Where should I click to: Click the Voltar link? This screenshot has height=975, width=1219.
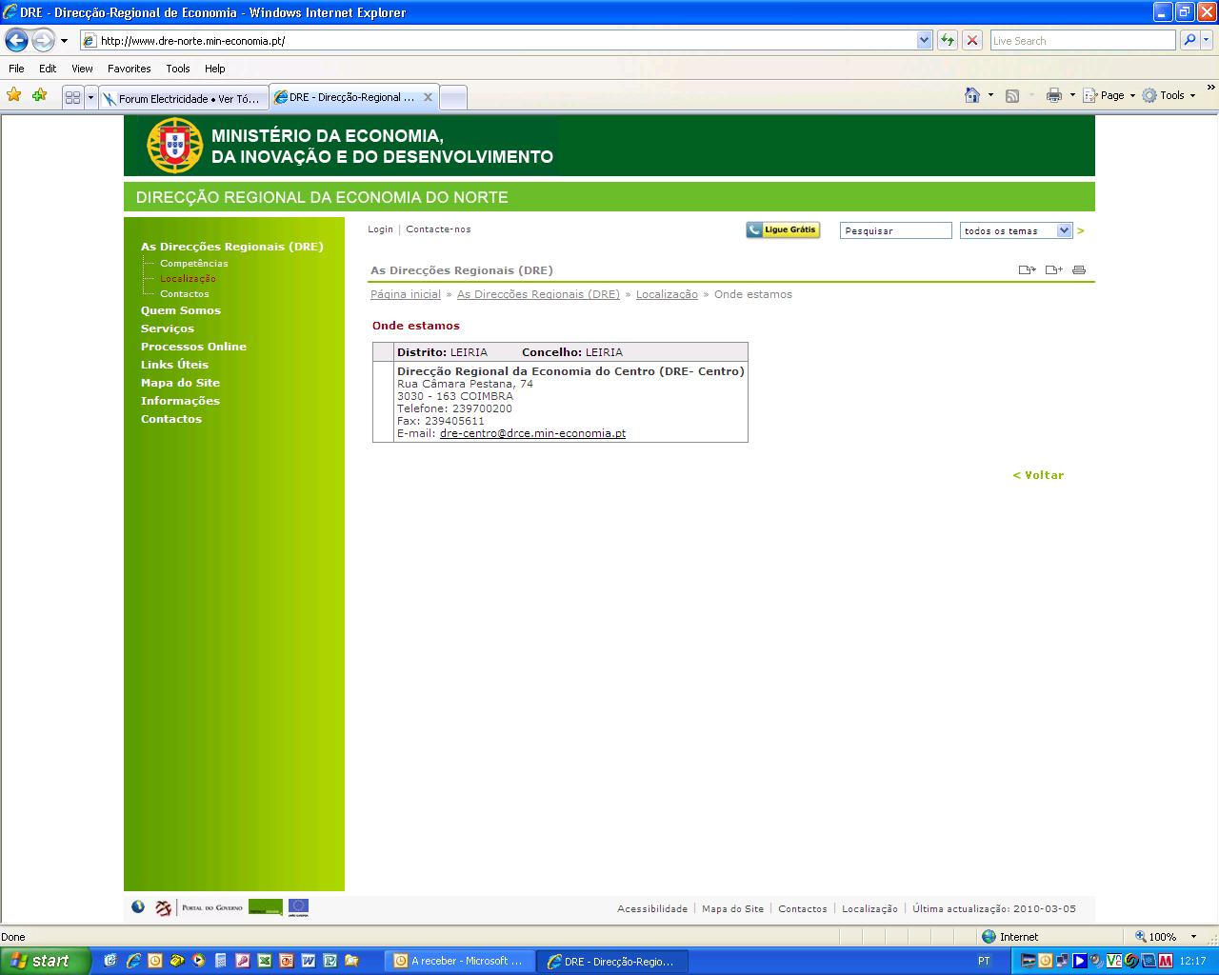pos(1038,475)
